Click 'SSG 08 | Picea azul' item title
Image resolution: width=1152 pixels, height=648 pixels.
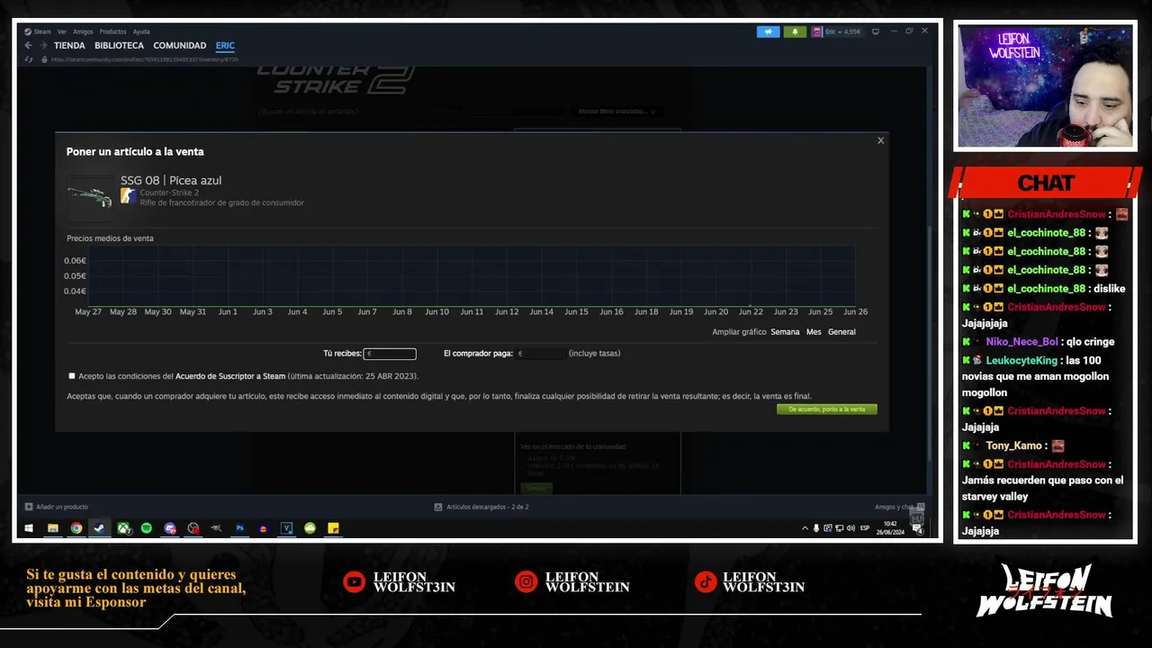[x=171, y=181]
